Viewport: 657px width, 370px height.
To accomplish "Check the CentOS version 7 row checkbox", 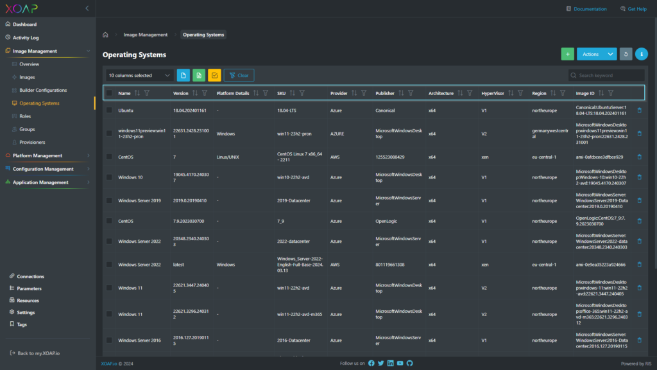I will pyautogui.click(x=109, y=157).
